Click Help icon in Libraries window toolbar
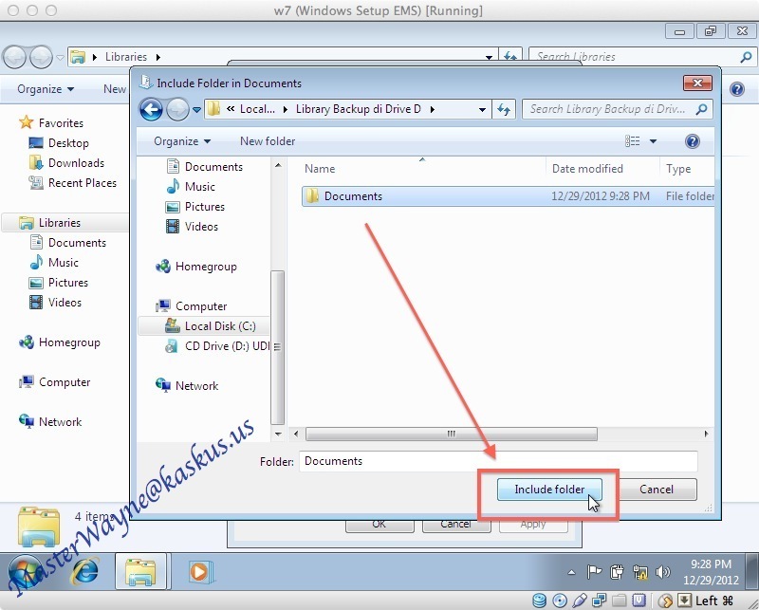759x610 pixels. point(737,89)
